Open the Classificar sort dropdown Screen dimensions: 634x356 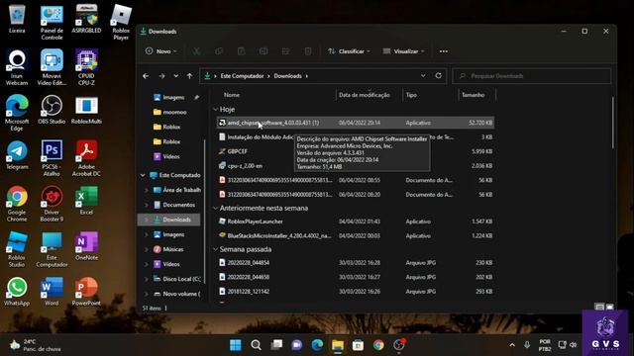coord(349,51)
